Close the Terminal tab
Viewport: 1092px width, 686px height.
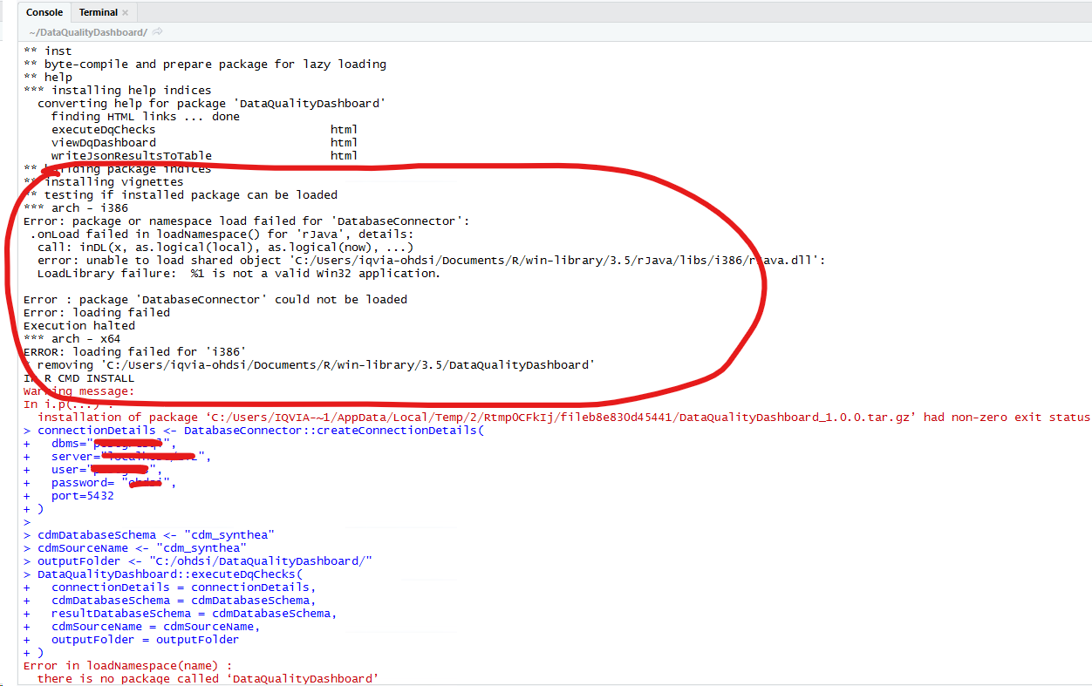pos(126,12)
